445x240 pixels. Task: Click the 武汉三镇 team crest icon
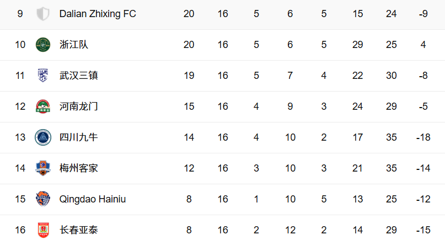coord(43,75)
